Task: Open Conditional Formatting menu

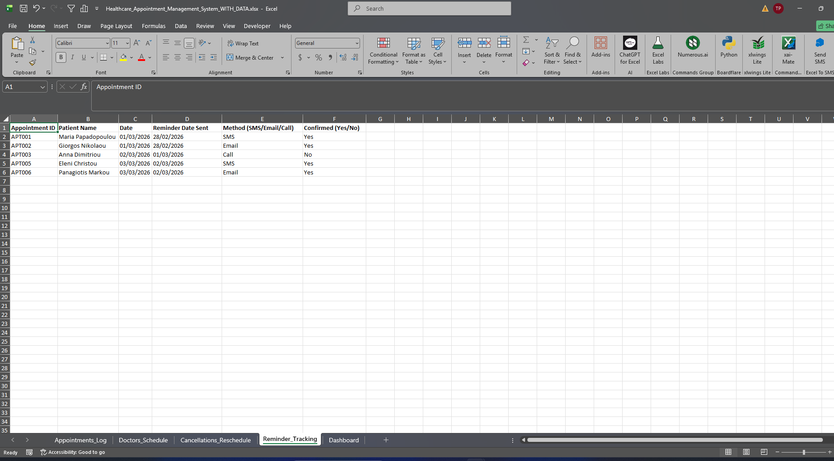Action: point(383,51)
